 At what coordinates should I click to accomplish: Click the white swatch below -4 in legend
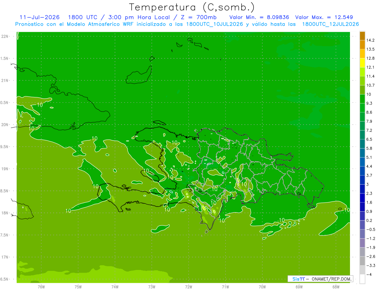[x=362, y=279]
